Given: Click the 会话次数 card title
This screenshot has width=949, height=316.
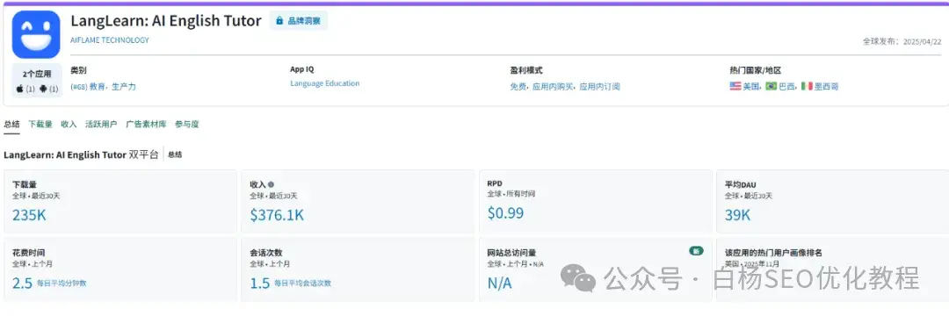Looking at the screenshot, I should pyautogui.click(x=266, y=253).
